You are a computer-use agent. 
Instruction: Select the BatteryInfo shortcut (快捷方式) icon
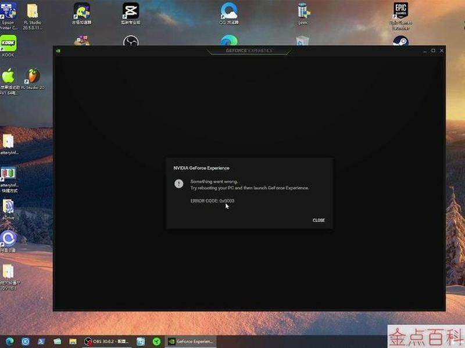point(8,180)
